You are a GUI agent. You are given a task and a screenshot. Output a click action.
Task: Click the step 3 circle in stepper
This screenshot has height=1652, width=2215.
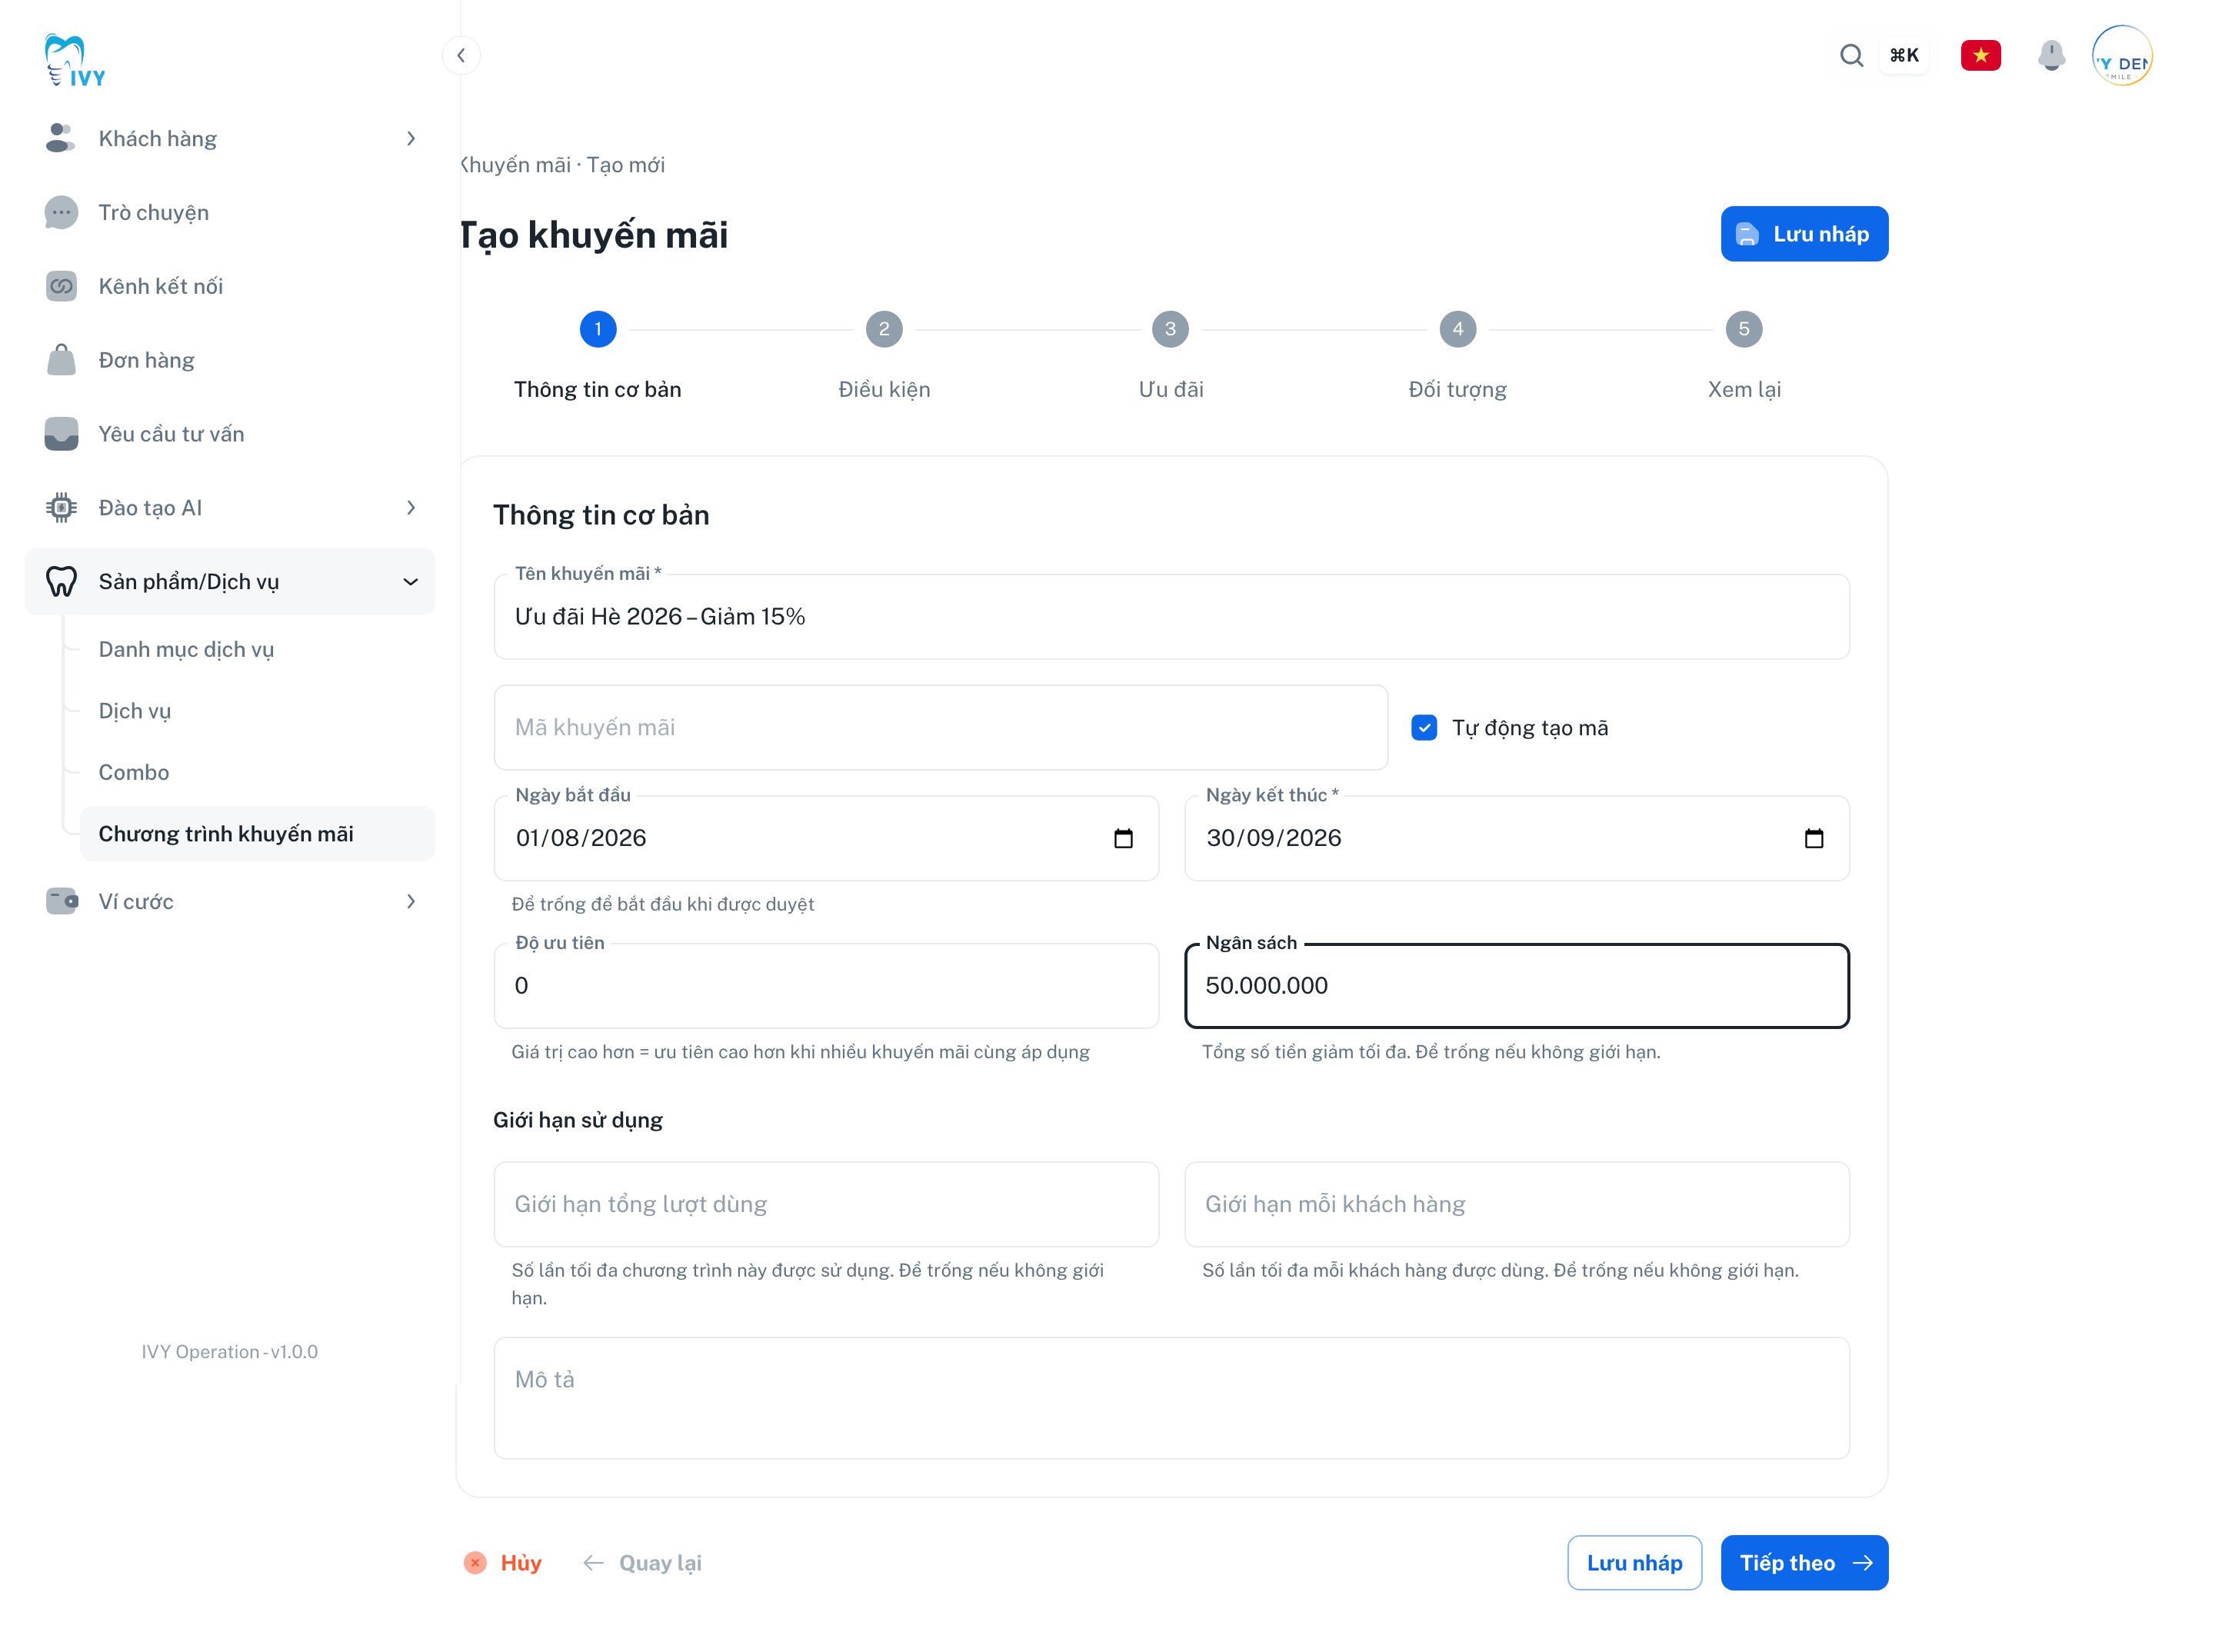[1170, 329]
